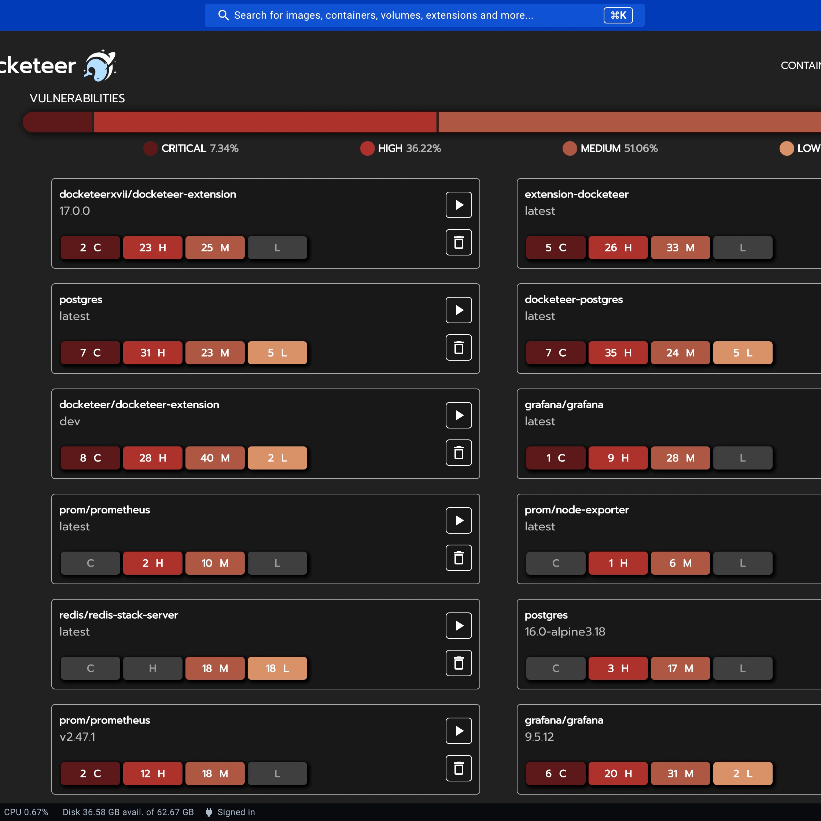Show 23 M mediums for postgres latest
Screen dimensions: 821x821
tap(215, 353)
